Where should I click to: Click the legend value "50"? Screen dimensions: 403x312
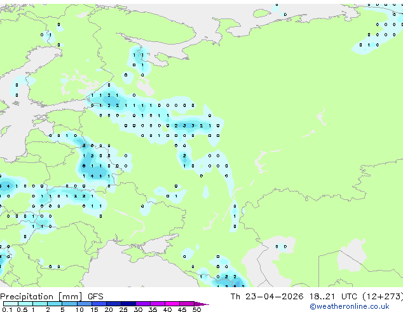pos(196,309)
